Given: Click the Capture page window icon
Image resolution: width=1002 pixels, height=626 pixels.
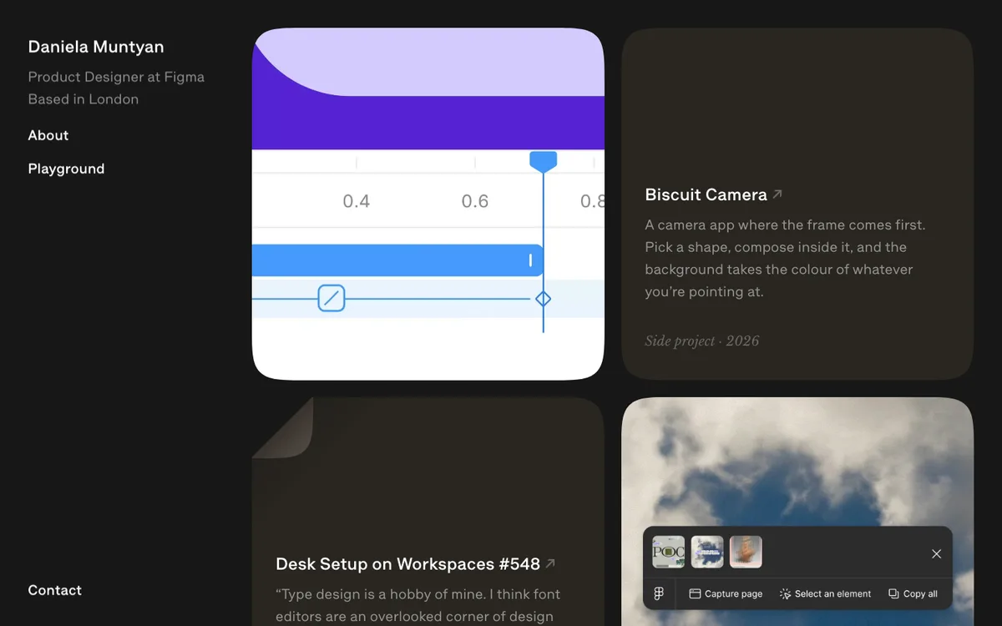Looking at the screenshot, I should click(694, 593).
